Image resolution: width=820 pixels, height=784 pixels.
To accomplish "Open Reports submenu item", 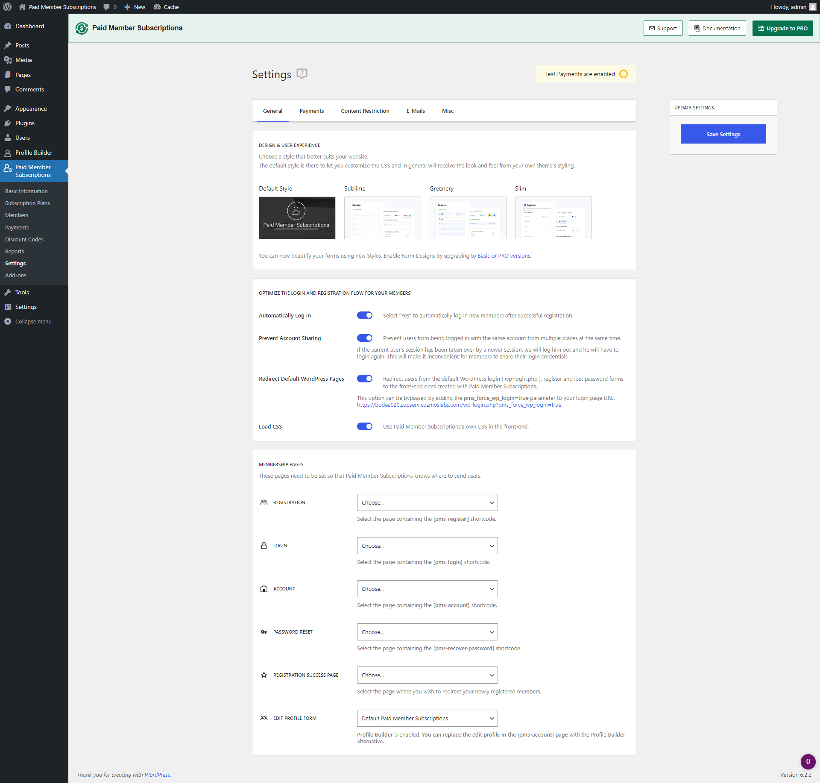I will (15, 251).
